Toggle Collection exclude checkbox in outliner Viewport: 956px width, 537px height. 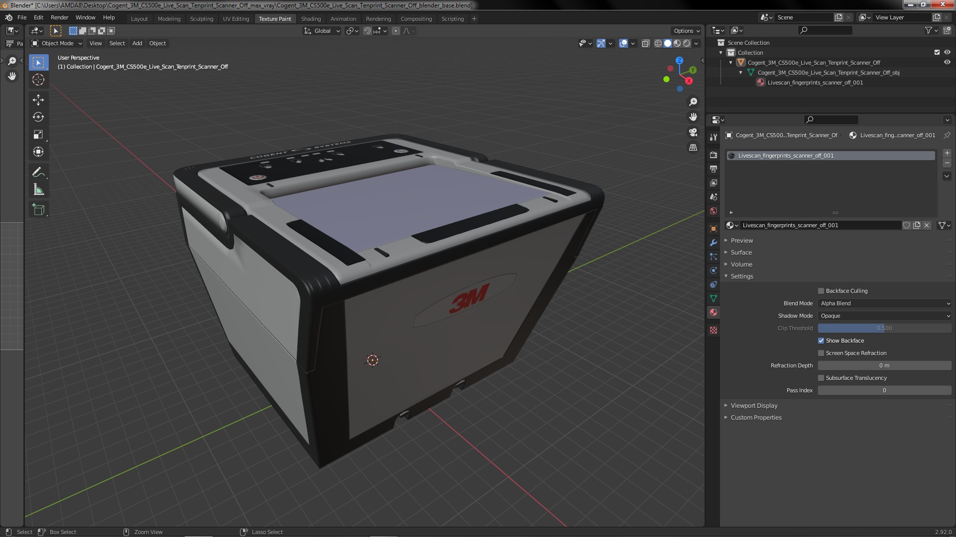click(x=937, y=52)
